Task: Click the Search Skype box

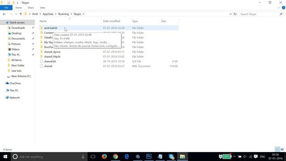Action: pos(259,14)
